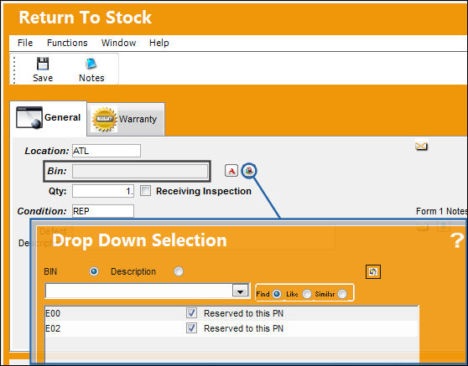Click the question mark help icon

coord(456,240)
